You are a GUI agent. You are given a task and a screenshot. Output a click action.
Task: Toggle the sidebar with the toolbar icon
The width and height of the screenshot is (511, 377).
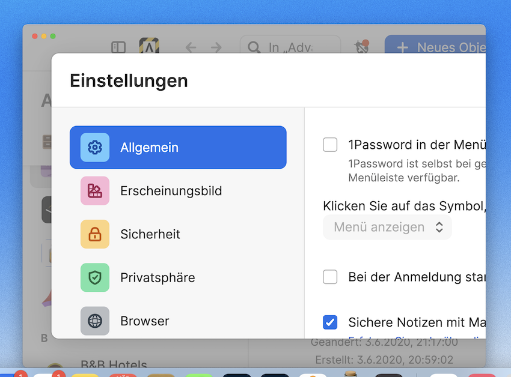click(x=118, y=47)
